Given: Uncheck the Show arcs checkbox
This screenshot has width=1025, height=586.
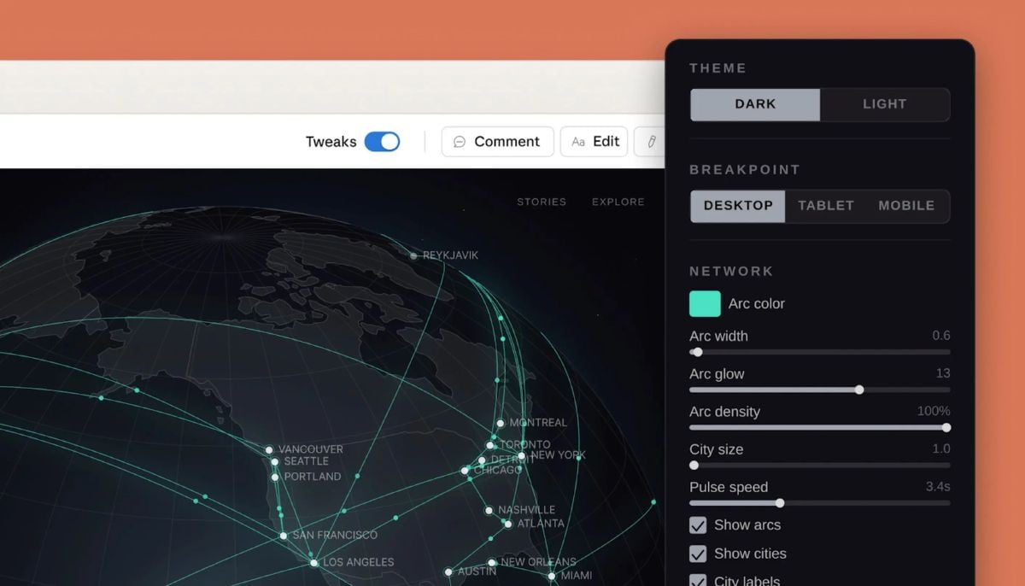Looking at the screenshot, I should coord(697,525).
